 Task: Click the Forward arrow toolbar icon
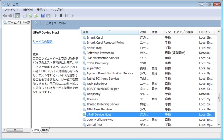[10, 16]
